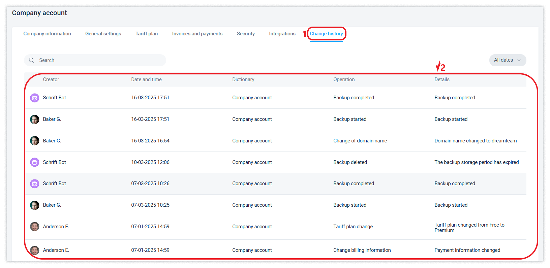Open the Integrations tab
This screenshot has height=268, width=550.
282,34
